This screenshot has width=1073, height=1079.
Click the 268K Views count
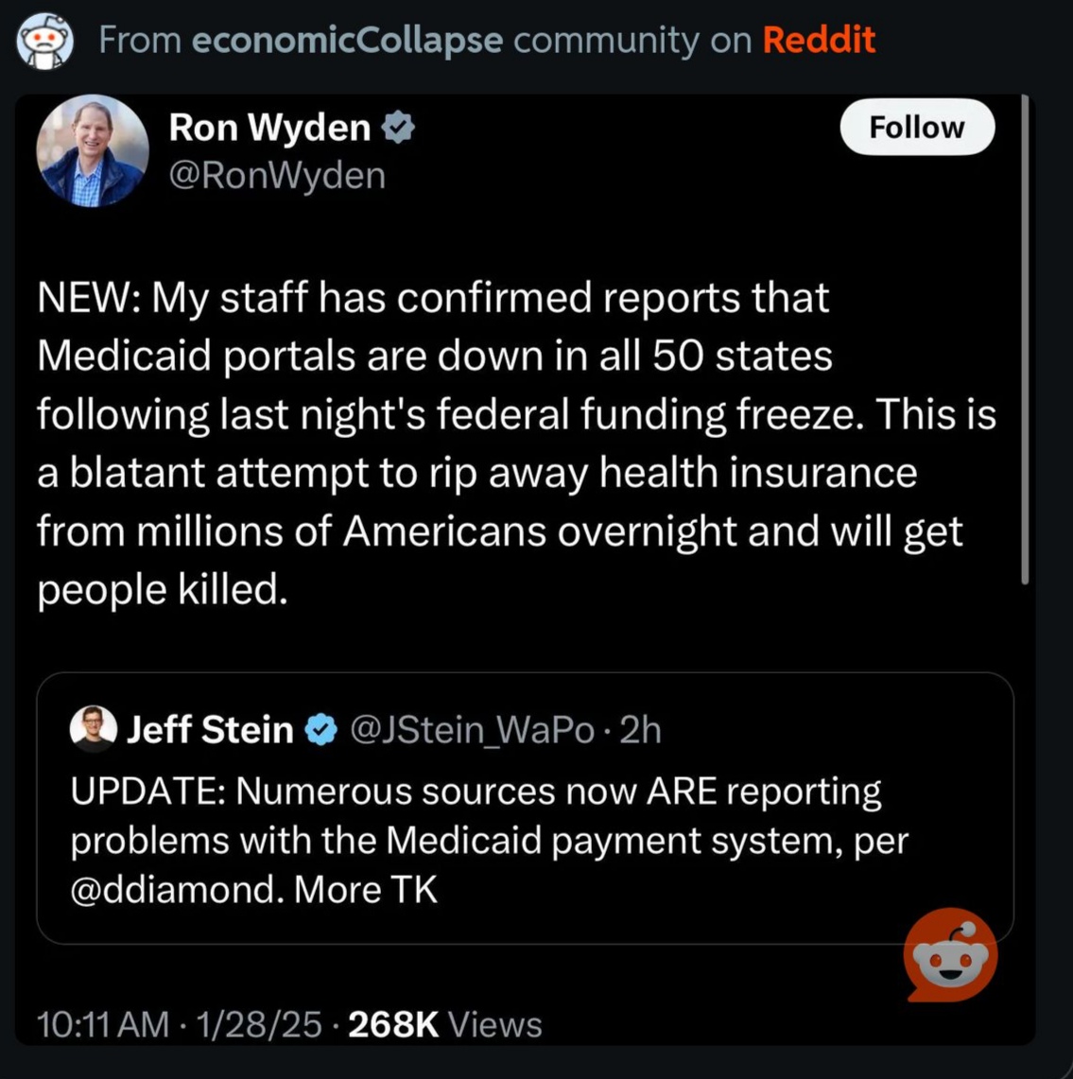coord(445,1024)
